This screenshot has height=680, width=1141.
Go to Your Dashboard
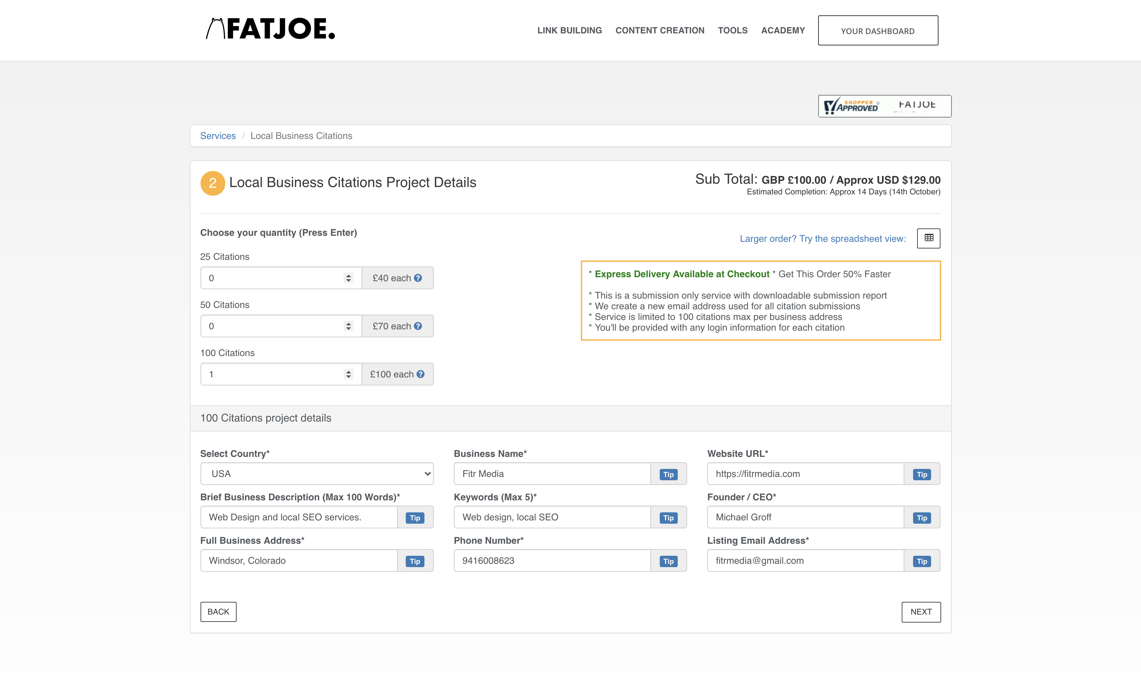coord(878,30)
